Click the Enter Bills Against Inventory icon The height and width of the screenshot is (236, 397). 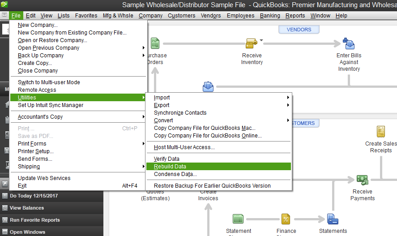pyautogui.click(x=349, y=43)
